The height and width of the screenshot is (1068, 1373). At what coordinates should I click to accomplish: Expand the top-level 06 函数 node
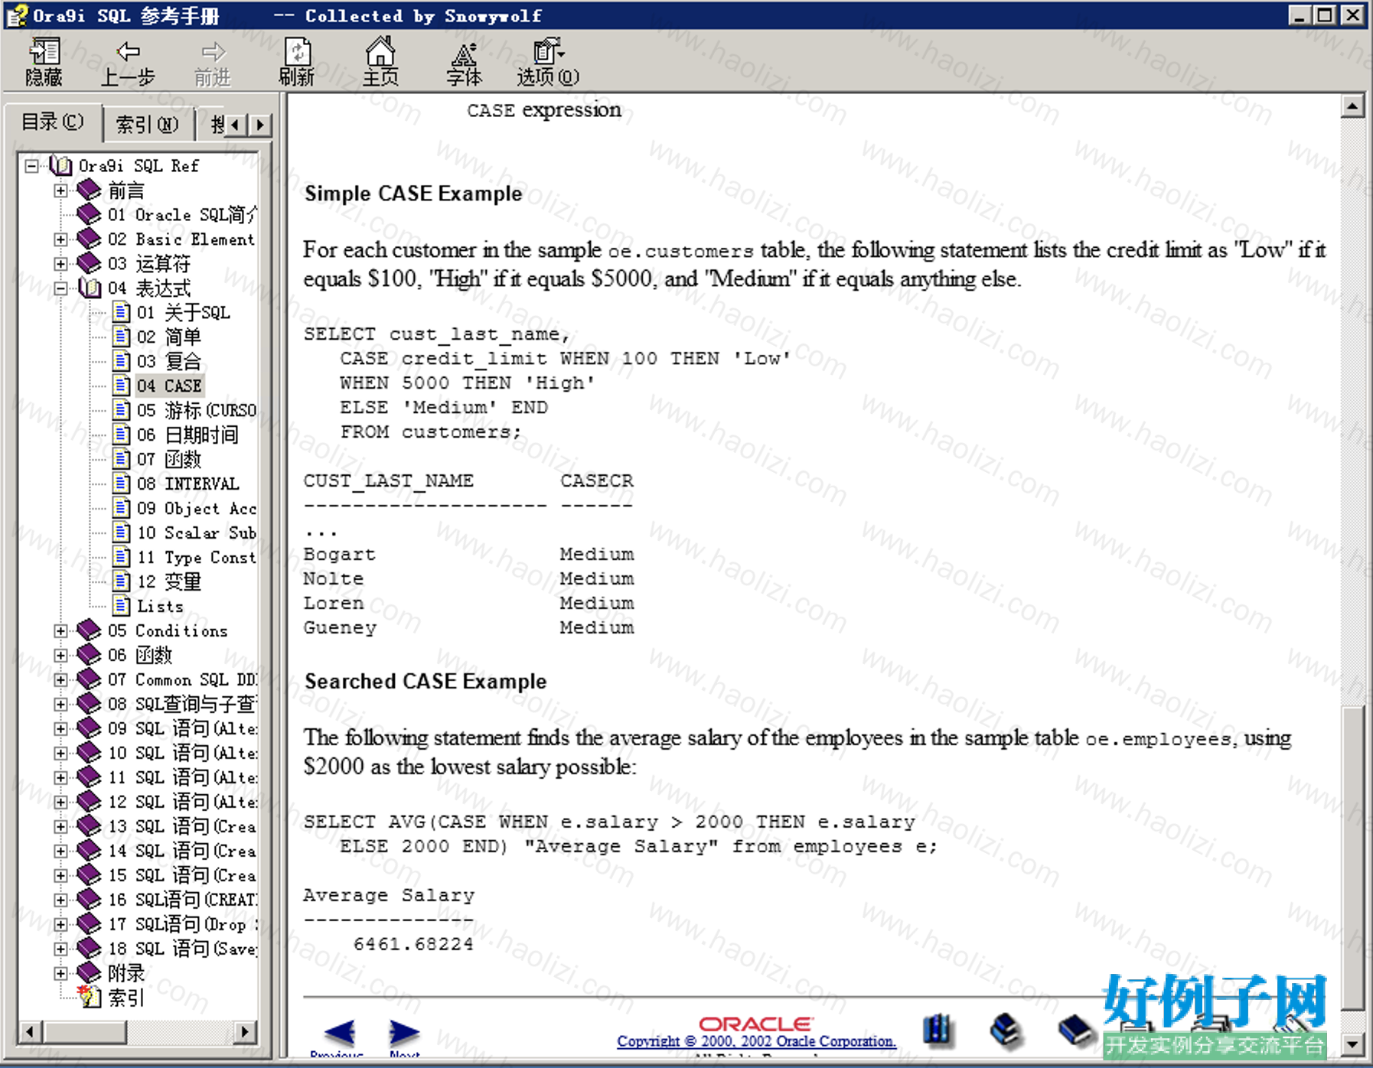(60, 656)
